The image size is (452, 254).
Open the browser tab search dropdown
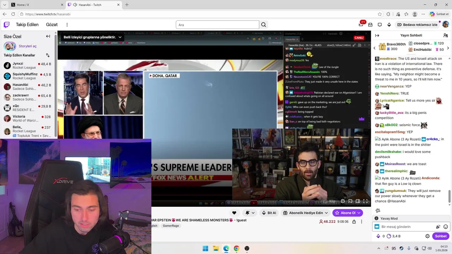[5, 5]
